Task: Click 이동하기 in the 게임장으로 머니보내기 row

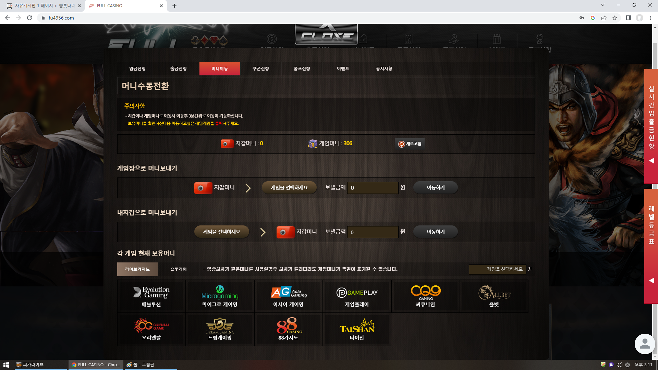Action: coord(436,188)
